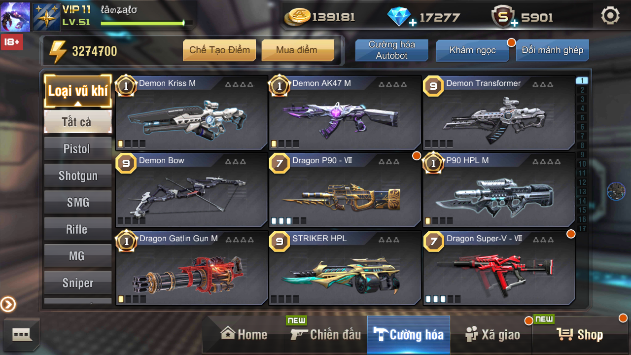Jump to page 9 in page list
The width and height of the screenshot is (631, 355).
pyautogui.click(x=582, y=155)
